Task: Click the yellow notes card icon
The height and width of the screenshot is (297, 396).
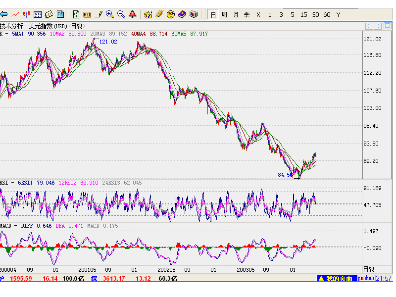Action: [x=49, y=14]
